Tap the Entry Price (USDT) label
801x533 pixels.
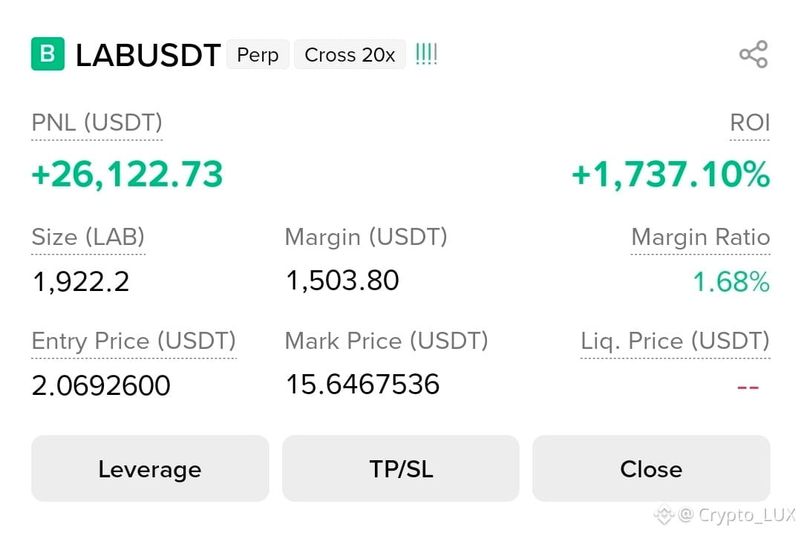tap(134, 341)
